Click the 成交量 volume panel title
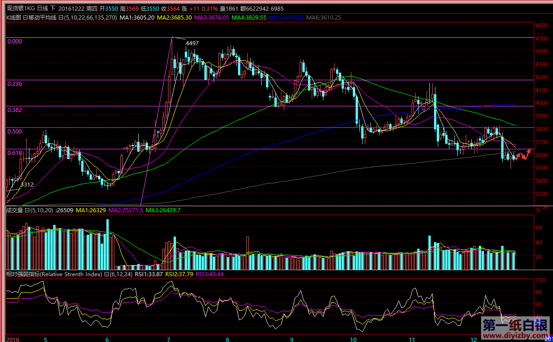553x342 pixels. (x=14, y=210)
